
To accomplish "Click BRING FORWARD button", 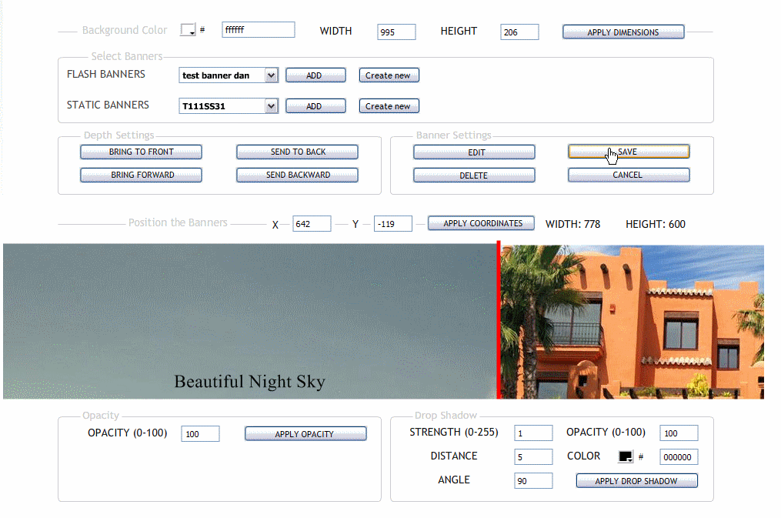I will click(x=141, y=175).
